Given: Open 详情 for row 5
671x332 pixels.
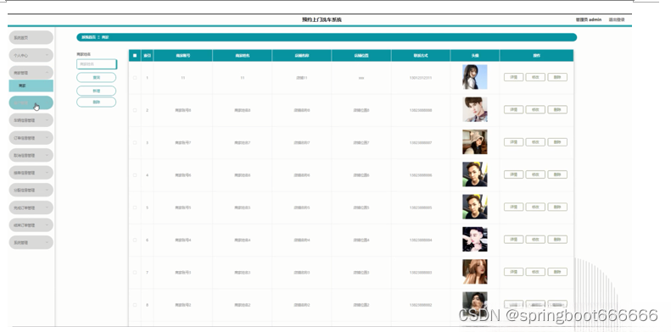Looking at the screenshot, I should click(x=513, y=207).
